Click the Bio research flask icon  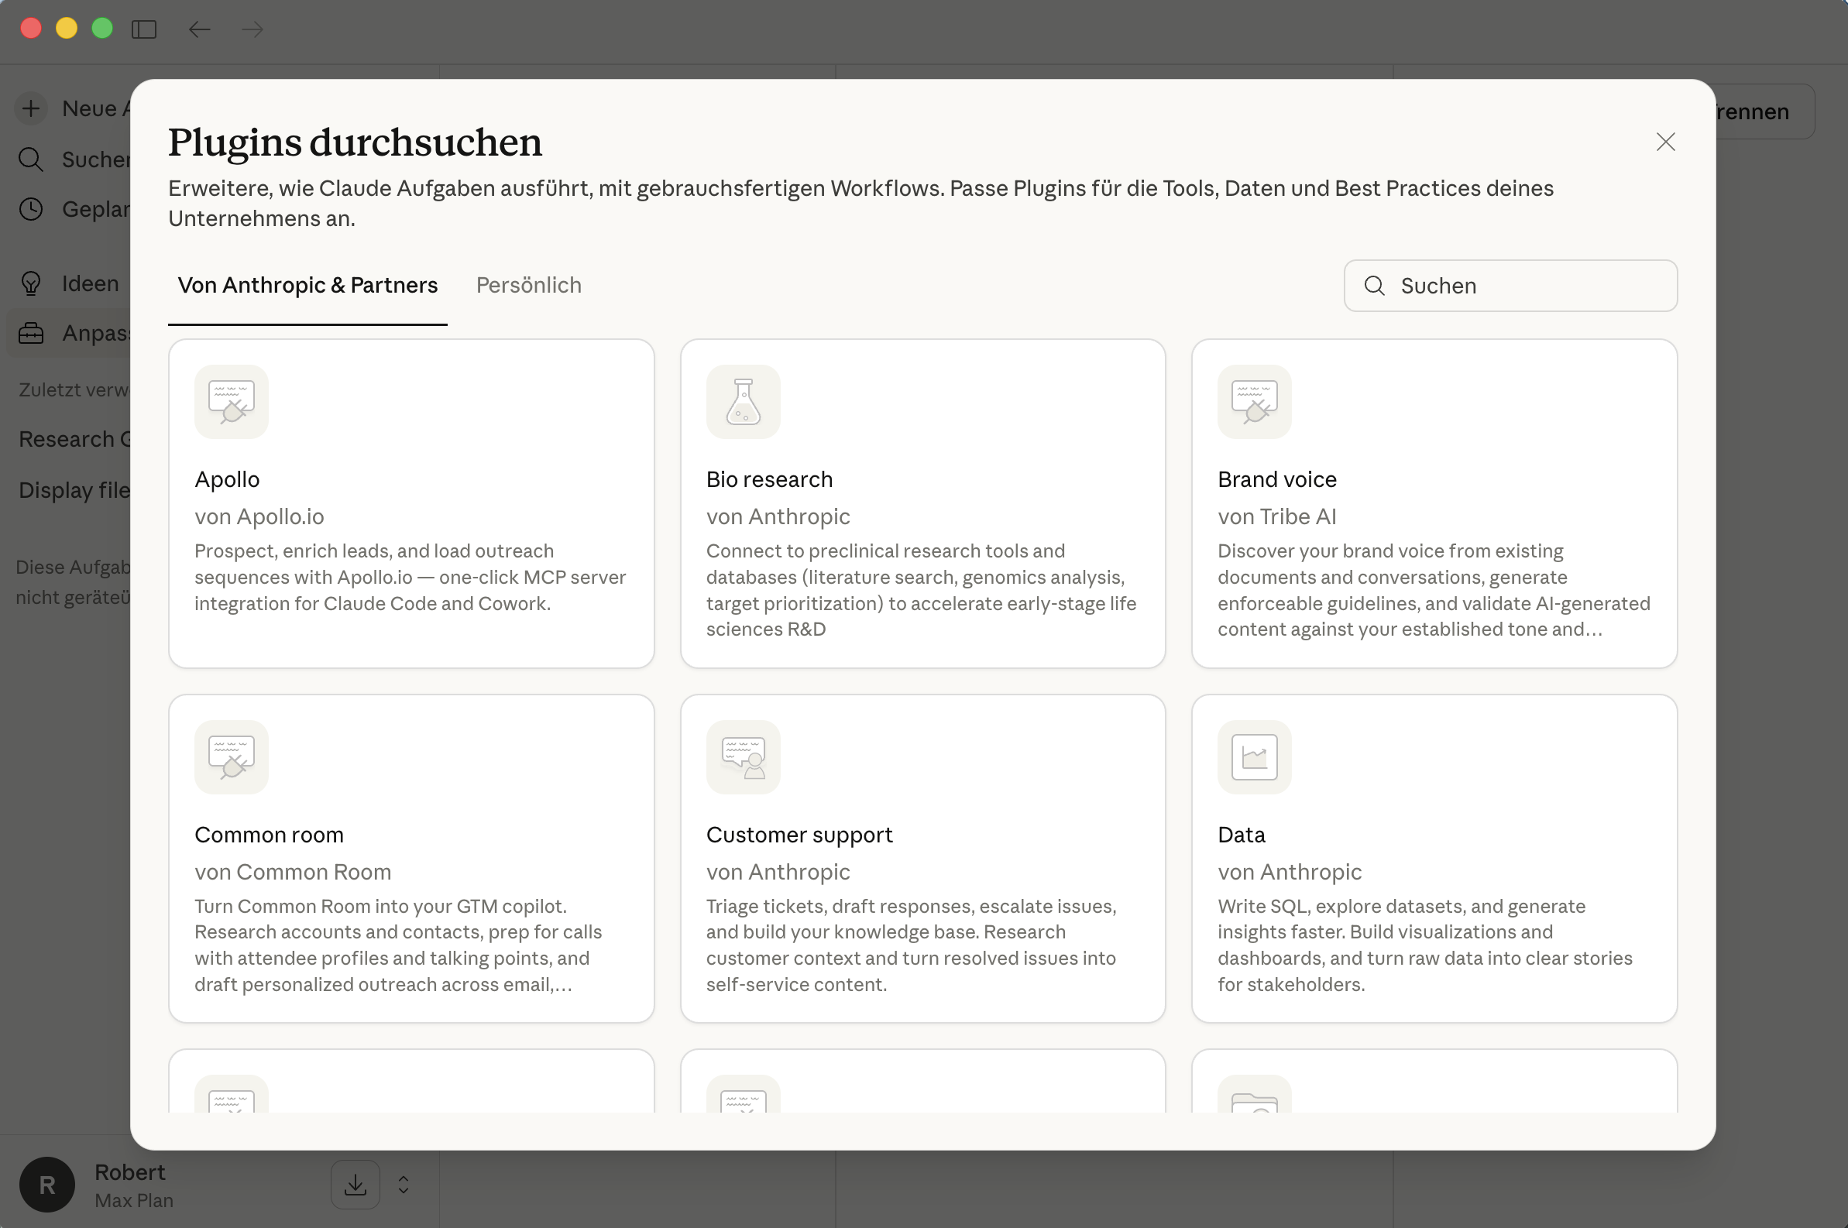pos(742,402)
